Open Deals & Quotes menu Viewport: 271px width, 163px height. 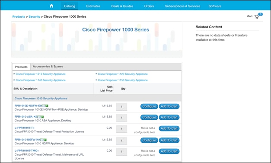[122, 6]
